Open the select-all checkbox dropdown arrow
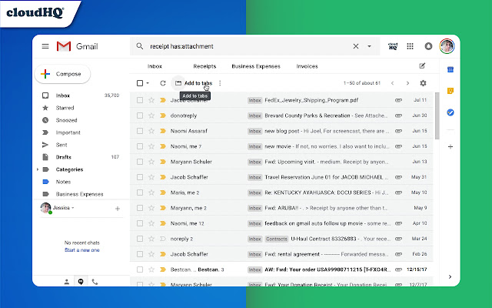 tap(148, 83)
